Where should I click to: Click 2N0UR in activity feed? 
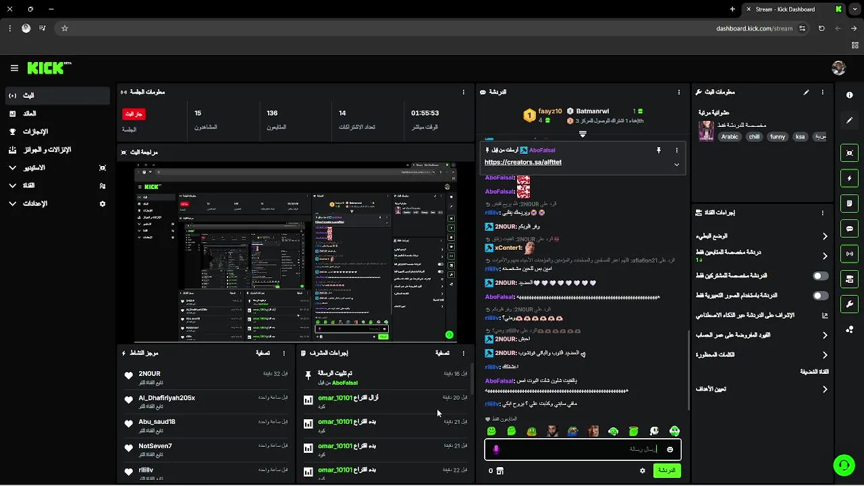pyautogui.click(x=150, y=374)
